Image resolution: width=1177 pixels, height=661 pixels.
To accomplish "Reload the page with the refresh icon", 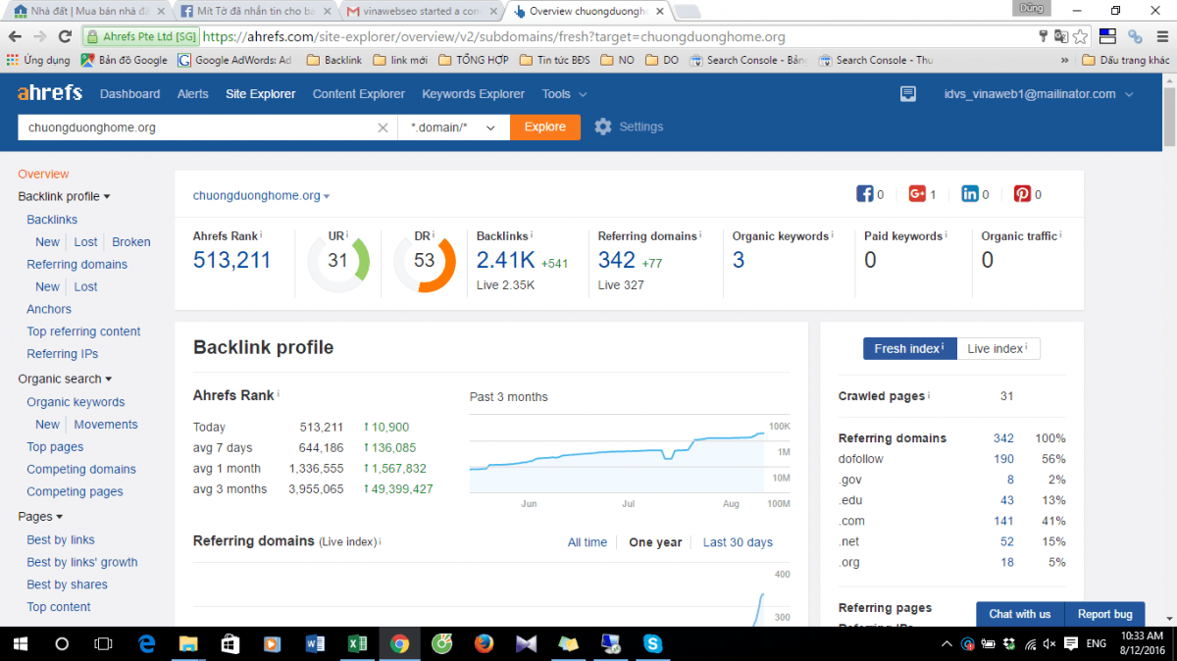I will [x=65, y=36].
